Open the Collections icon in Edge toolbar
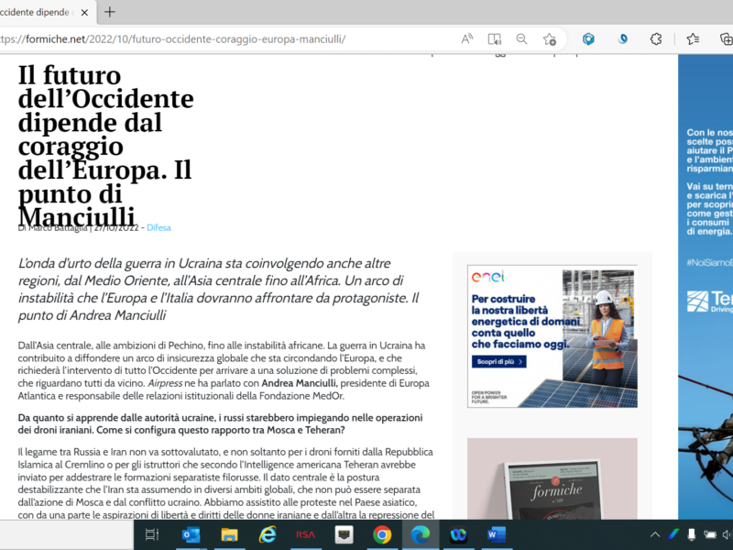Viewport: 733px width, 550px height. click(726, 38)
